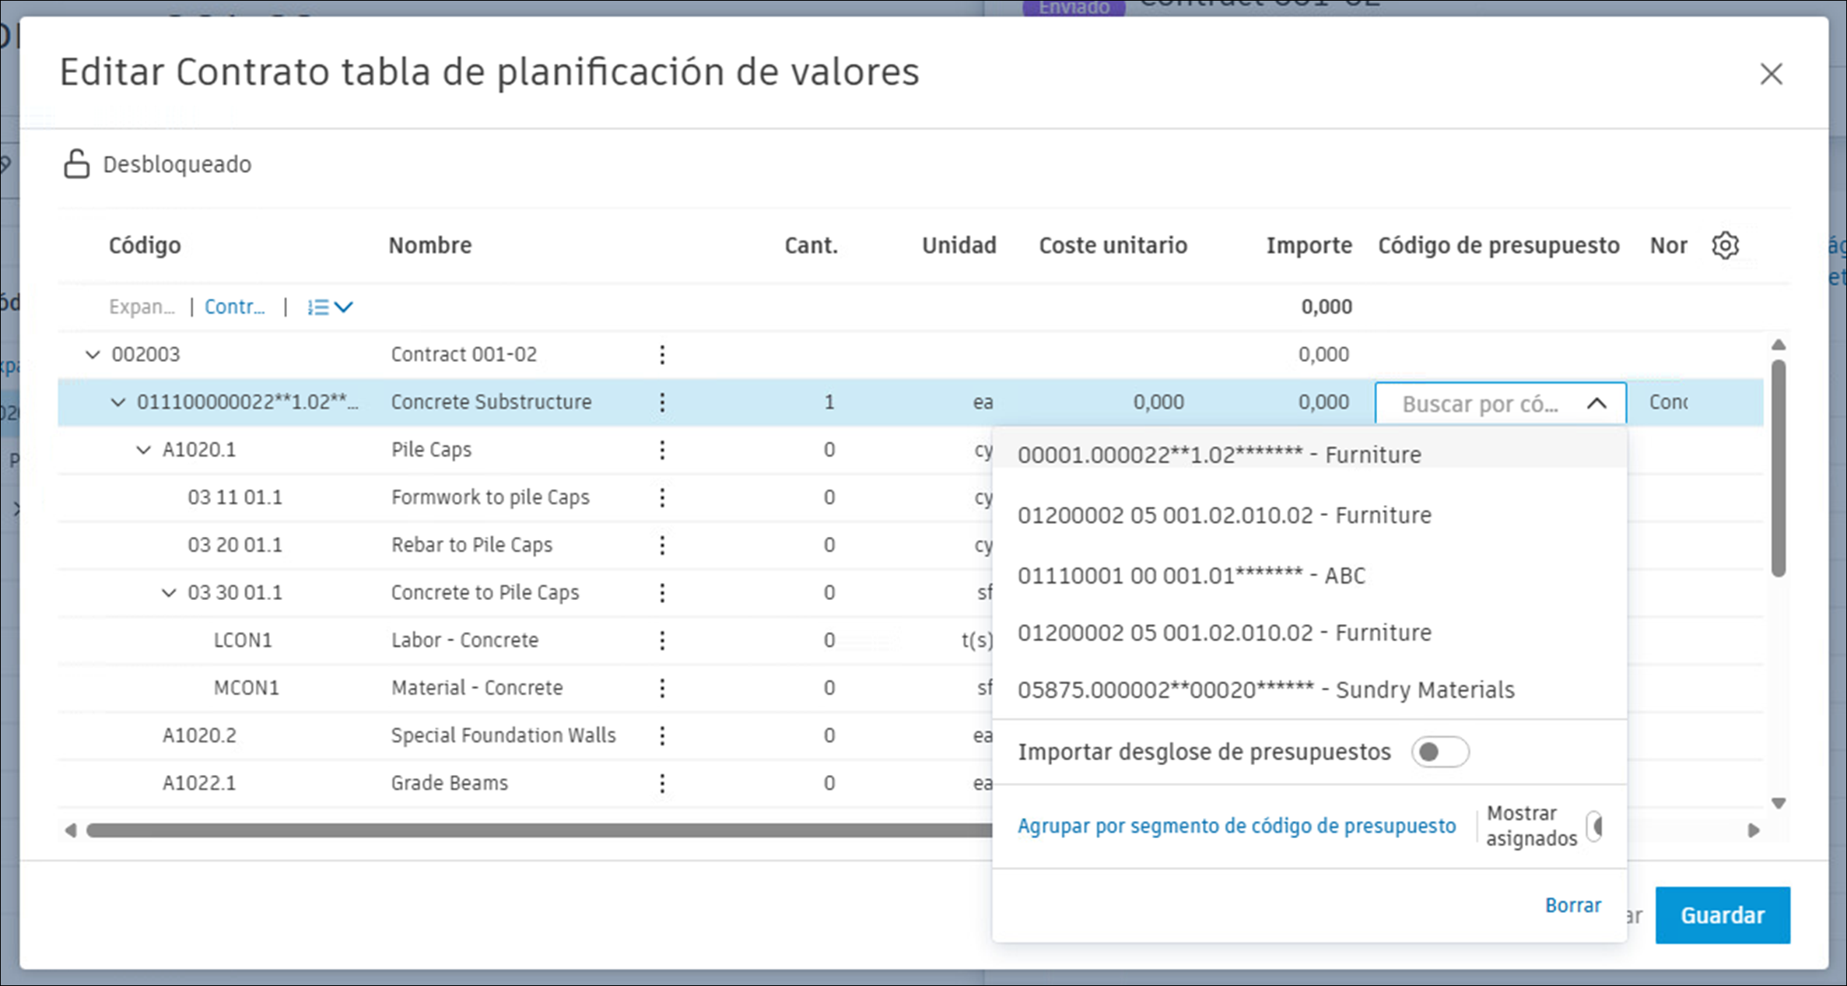Open the three-dot menu for Contract 001-02
1847x986 pixels.
662,354
